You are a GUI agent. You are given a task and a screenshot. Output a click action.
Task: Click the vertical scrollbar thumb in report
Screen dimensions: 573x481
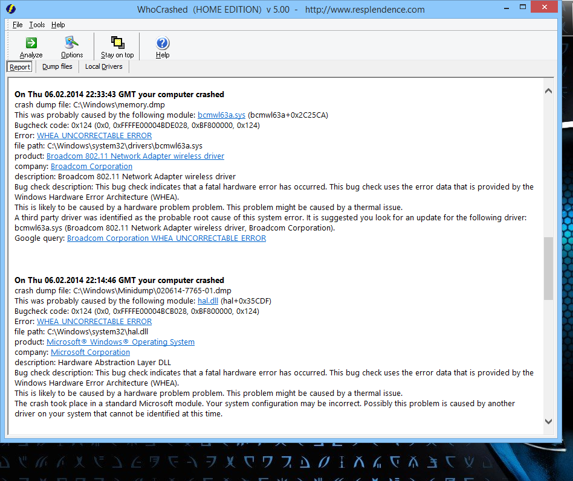(548, 268)
